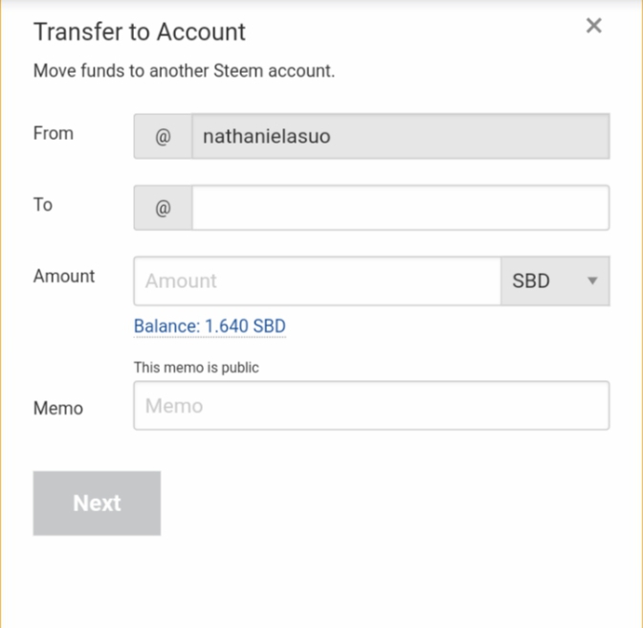Click the small triangle arrow beside SBD

coord(592,280)
